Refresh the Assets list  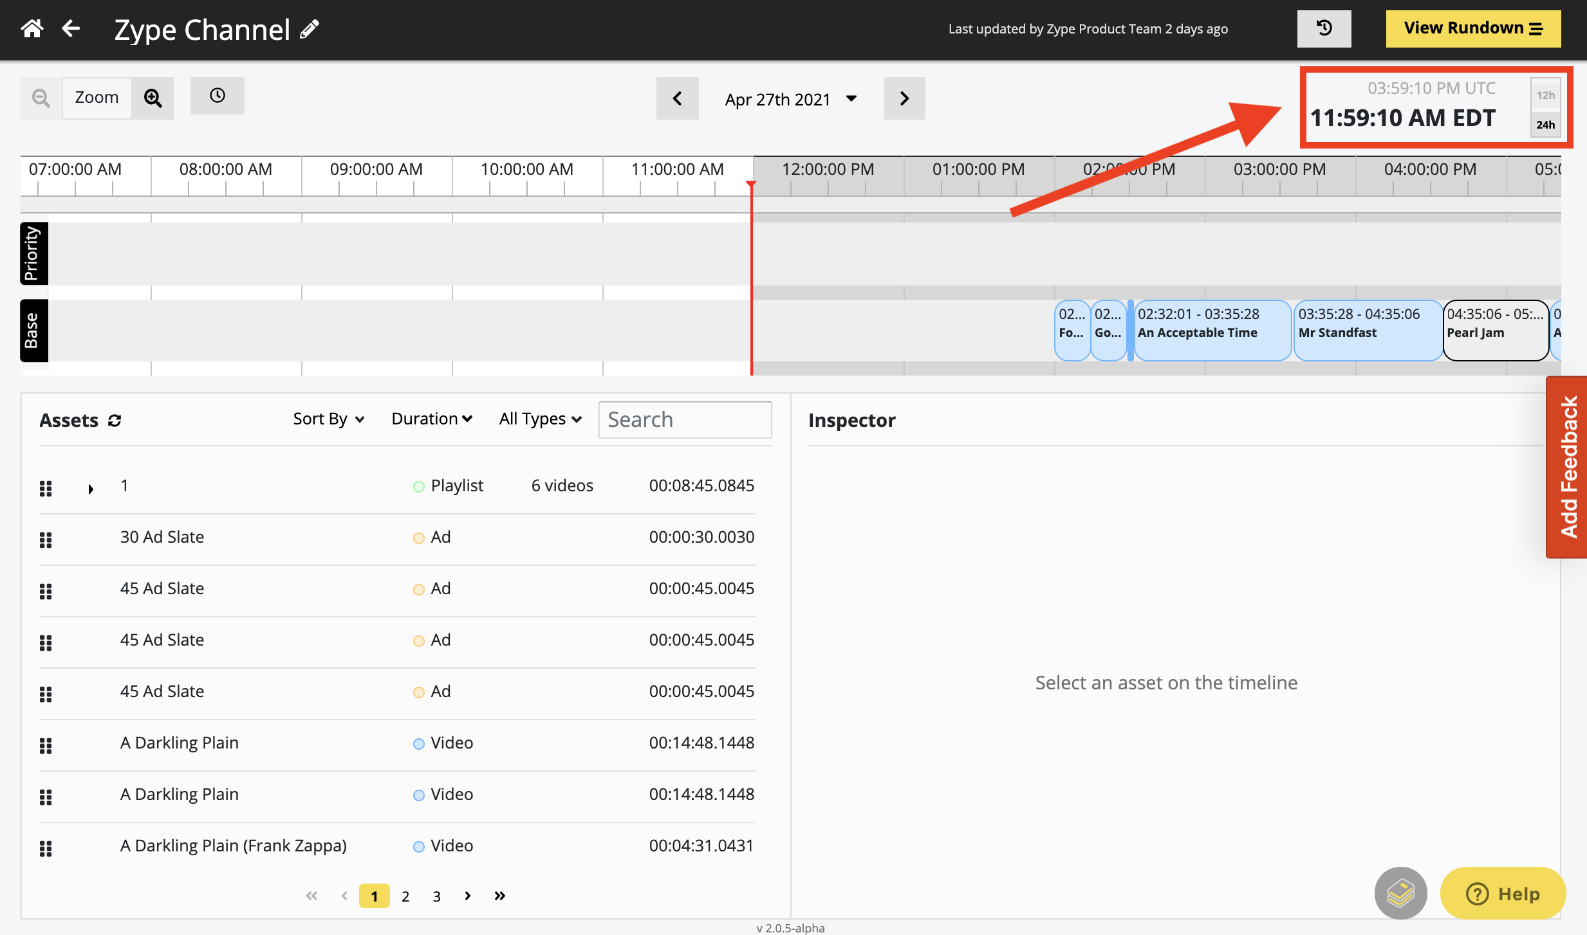(115, 421)
